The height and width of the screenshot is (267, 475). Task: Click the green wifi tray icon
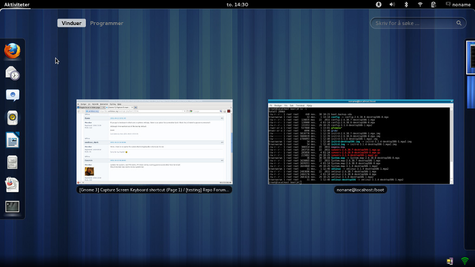pyautogui.click(x=465, y=261)
